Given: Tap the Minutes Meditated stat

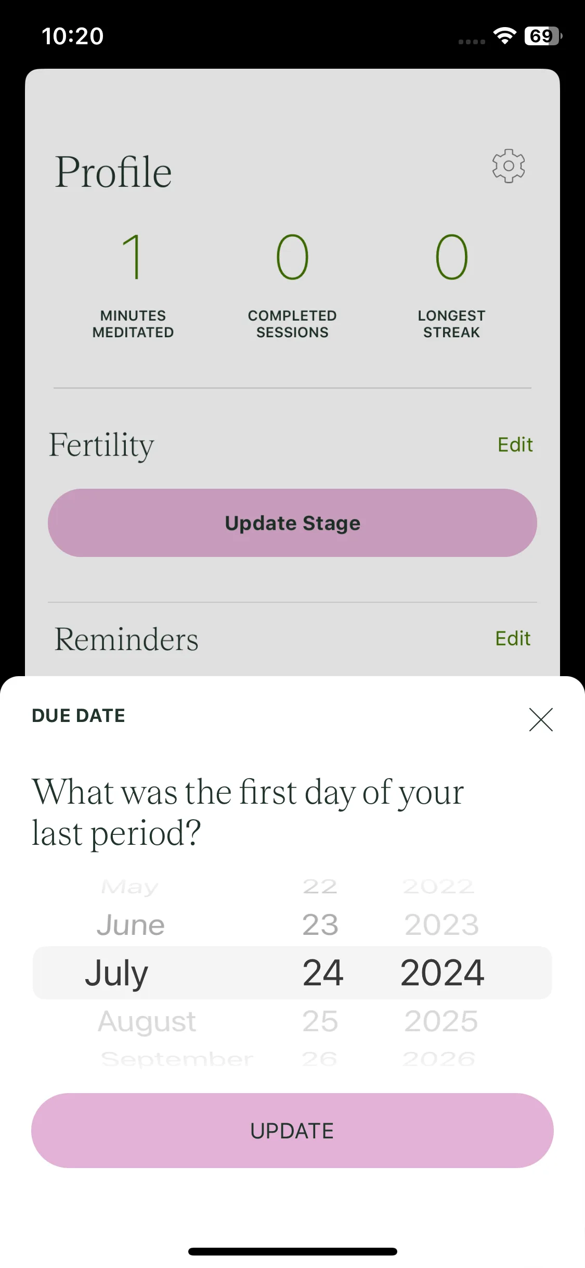Looking at the screenshot, I should point(133,285).
